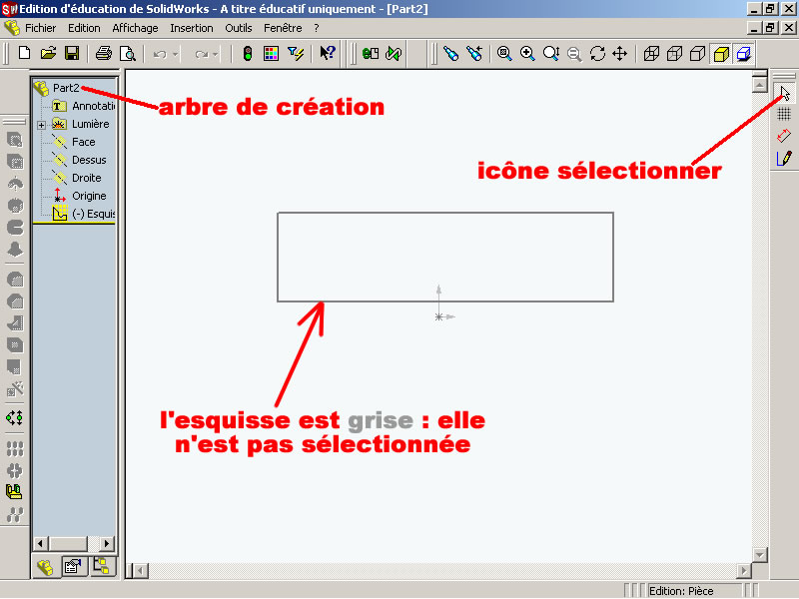Click the Extruded Cut icon on the features toolbar

coord(15,162)
